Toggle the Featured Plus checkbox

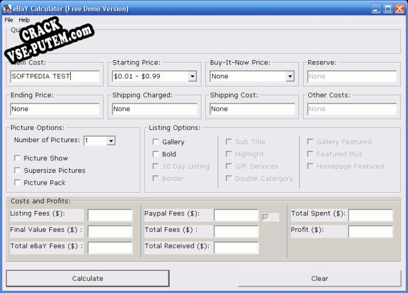tap(310, 154)
